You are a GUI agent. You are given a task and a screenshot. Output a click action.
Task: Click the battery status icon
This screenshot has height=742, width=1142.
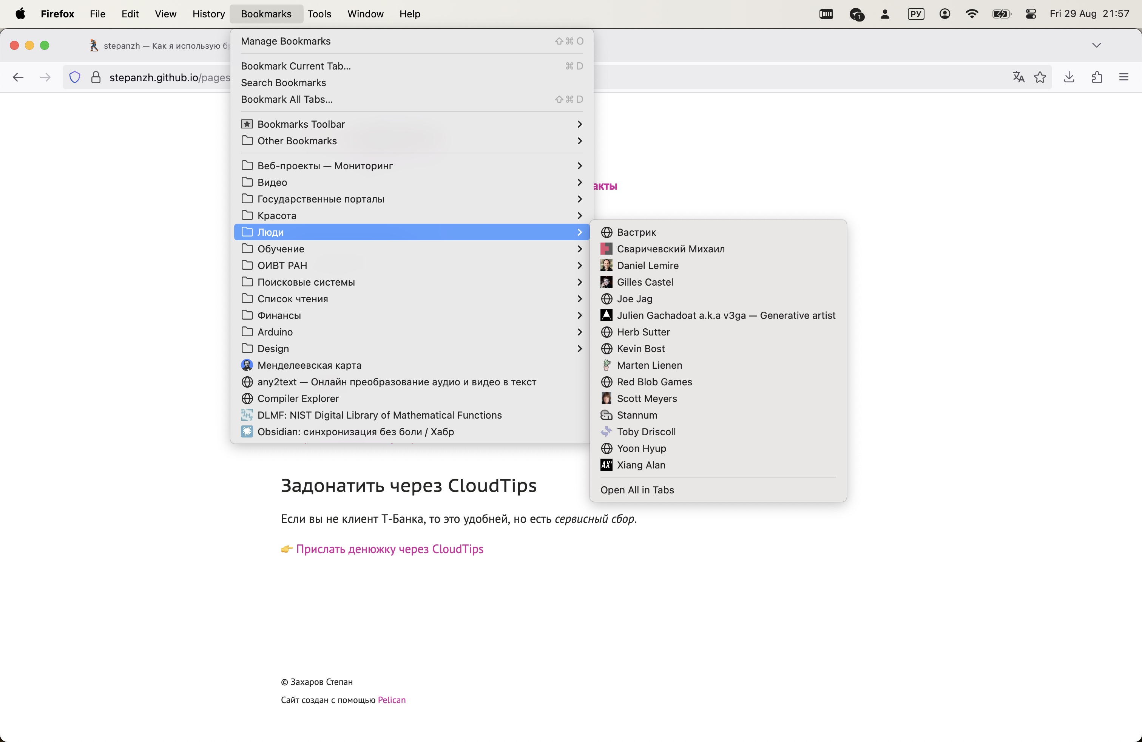pos(1002,14)
